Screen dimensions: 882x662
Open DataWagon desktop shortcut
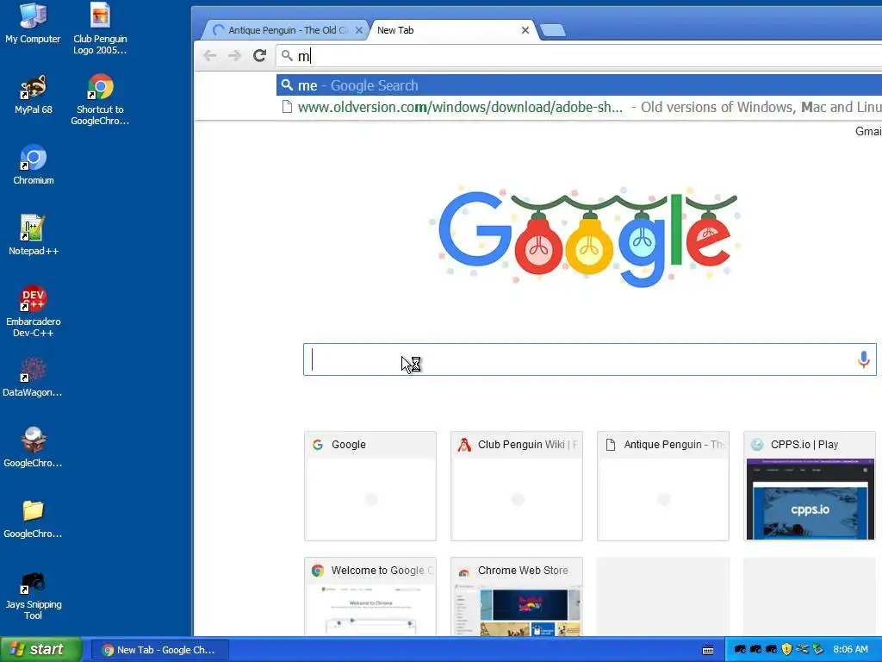[x=34, y=378]
